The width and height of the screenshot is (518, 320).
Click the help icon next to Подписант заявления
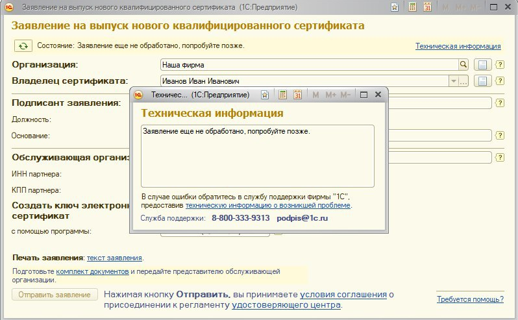[x=500, y=103]
